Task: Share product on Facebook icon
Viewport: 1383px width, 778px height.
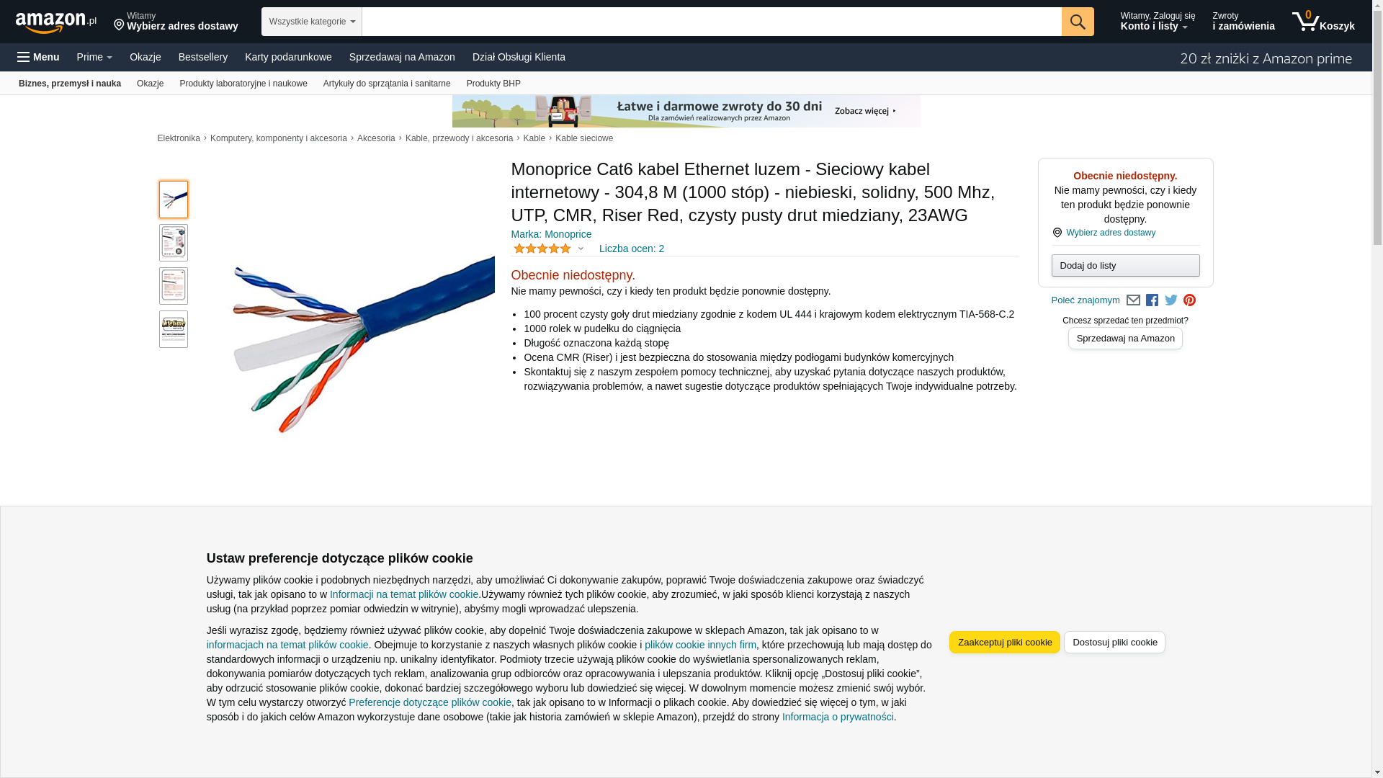Action: tap(1152, 300)
